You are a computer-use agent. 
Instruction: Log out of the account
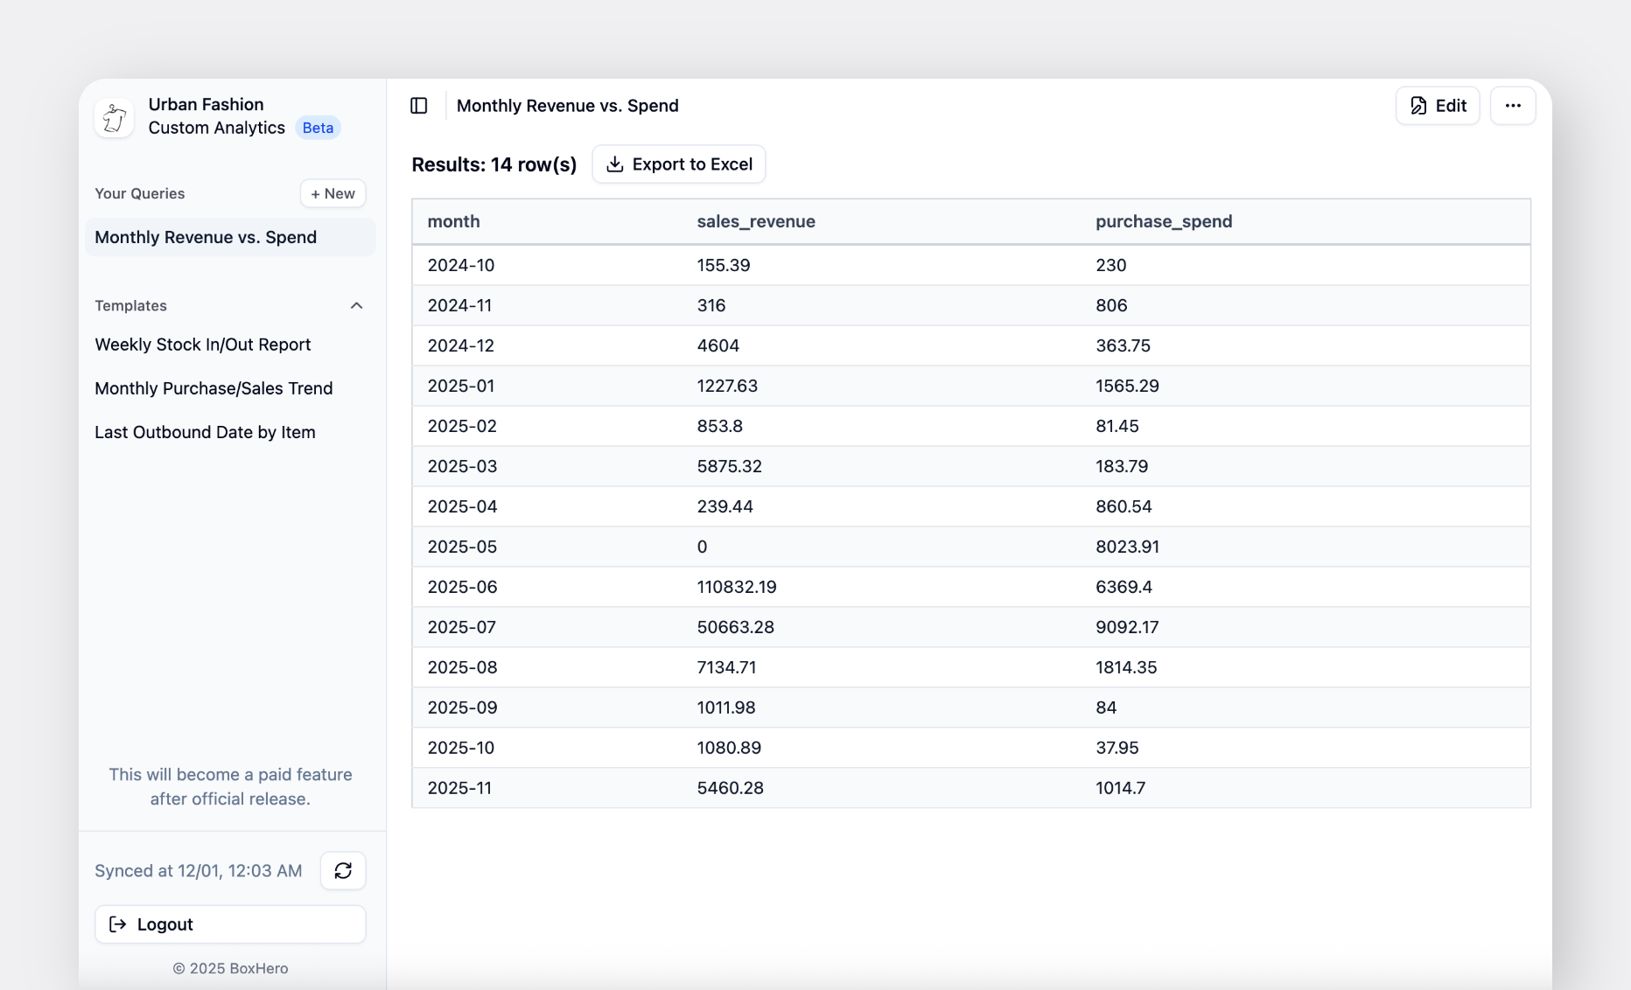pos(230,924)
